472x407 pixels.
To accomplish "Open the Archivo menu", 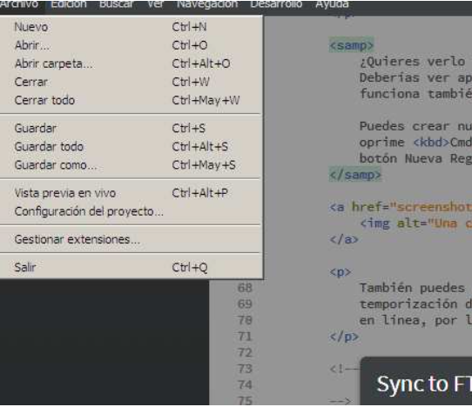I will (19, 4).
